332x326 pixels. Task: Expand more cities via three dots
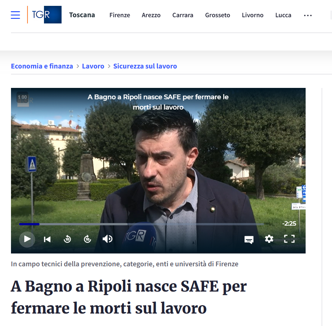(x=308, y=15)
